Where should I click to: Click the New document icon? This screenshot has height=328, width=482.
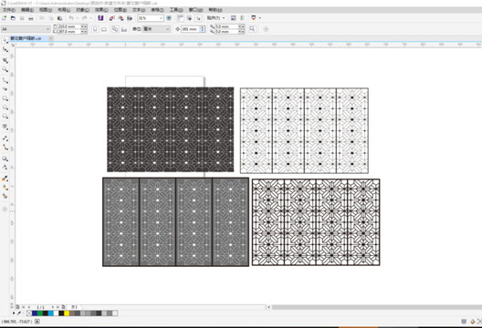pos(5,18)
